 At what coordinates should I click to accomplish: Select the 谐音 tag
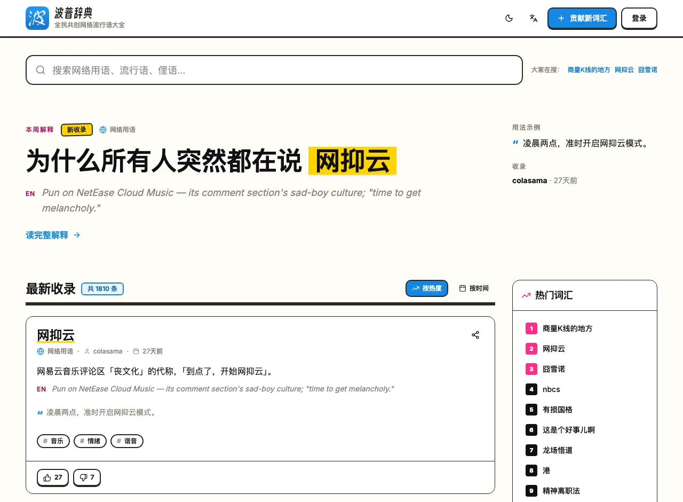[x=127, y=441]
